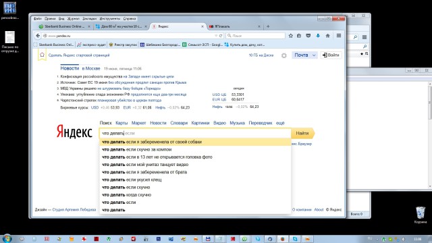
Task: Open the downloads arrow icon
Action: [318, 36]
